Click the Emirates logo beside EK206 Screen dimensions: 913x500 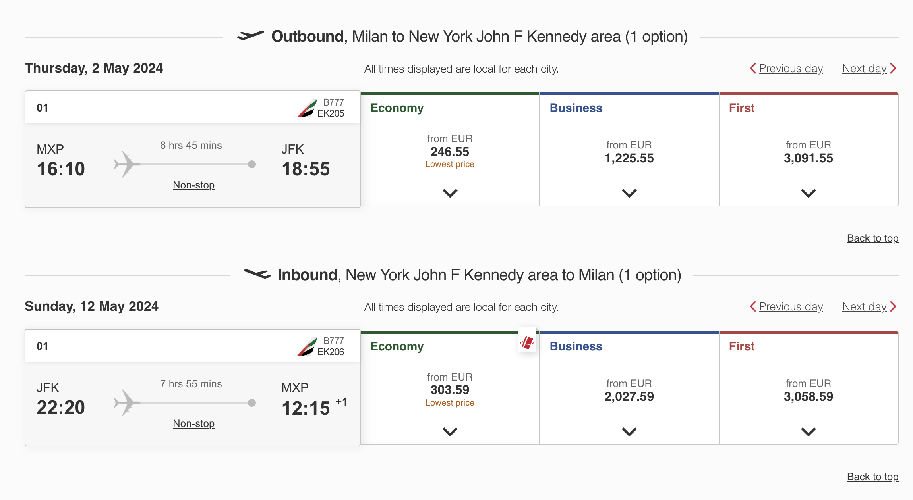tap(307, 346)
